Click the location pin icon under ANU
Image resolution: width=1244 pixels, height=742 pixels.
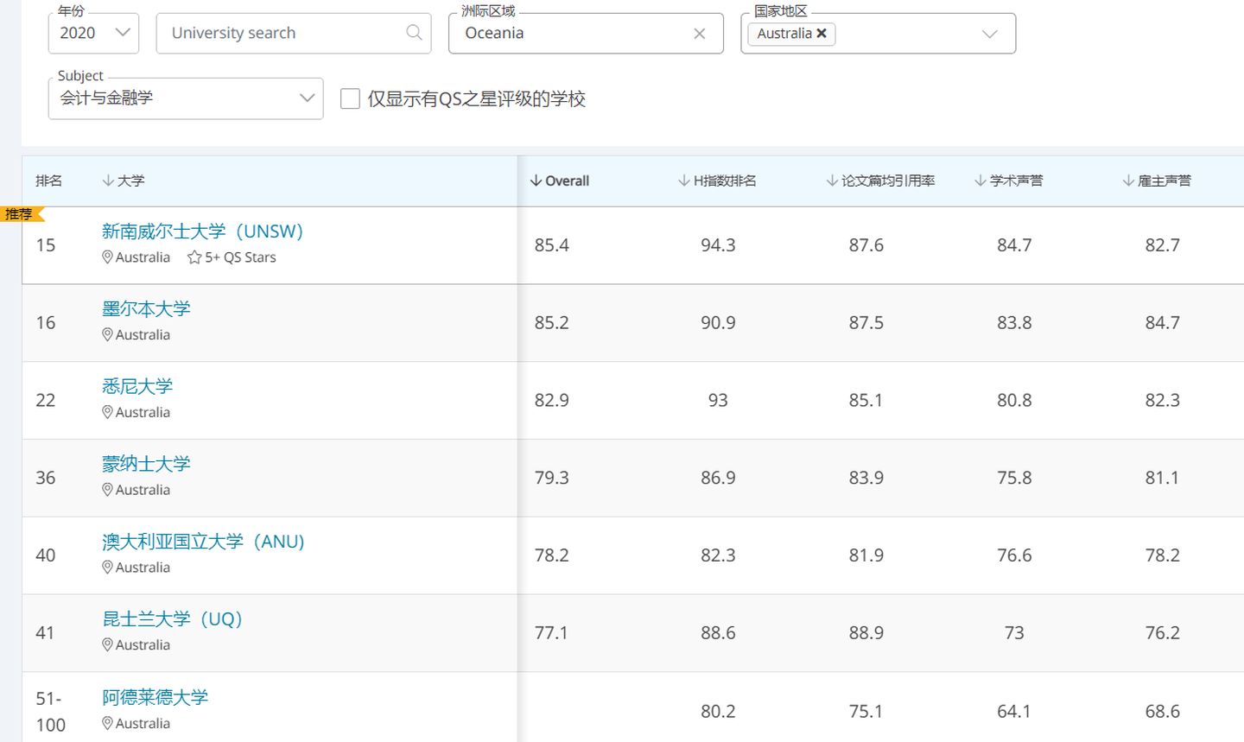click(107, 568)
